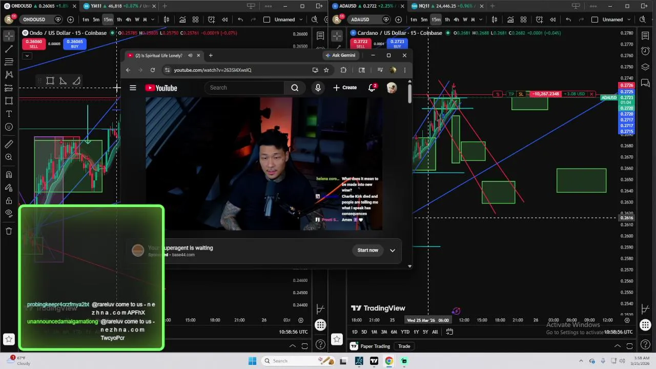This screenshot has width=656, height=369.
Task: Open the text annotation tool in ONDOUSD sidebar
Action: coord(9,114)
